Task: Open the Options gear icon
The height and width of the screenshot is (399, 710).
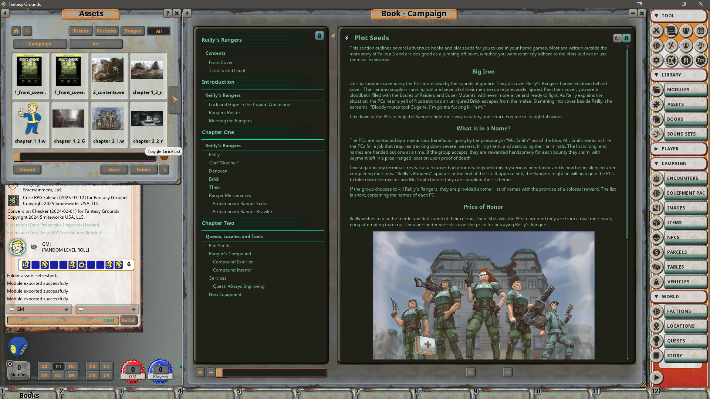Action: [657, 60]
